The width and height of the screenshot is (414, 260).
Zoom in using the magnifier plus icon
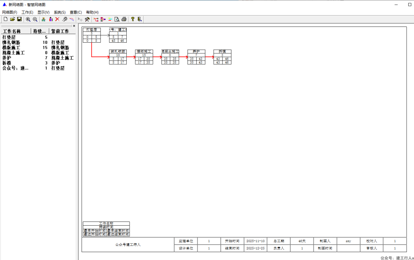(28, 19)
